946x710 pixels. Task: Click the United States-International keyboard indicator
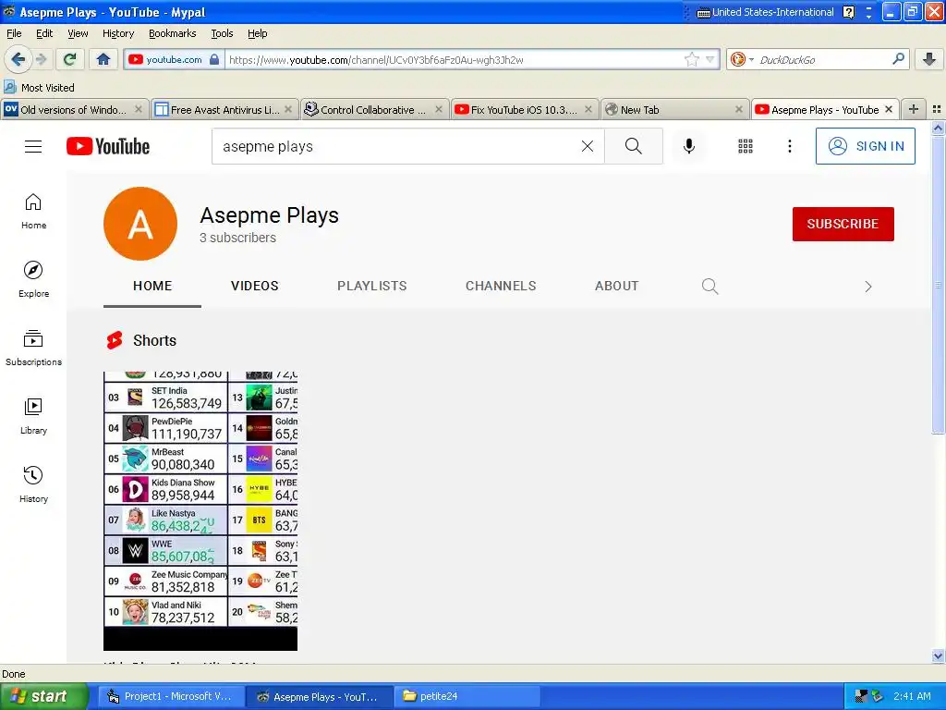[x=765, y=12]
